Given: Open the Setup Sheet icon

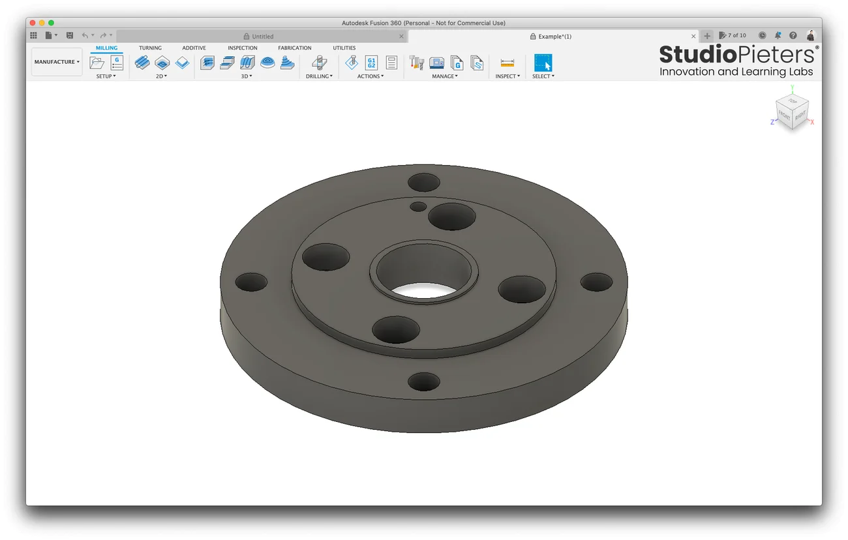Looking at the screenshot, I should pos(391,63).
